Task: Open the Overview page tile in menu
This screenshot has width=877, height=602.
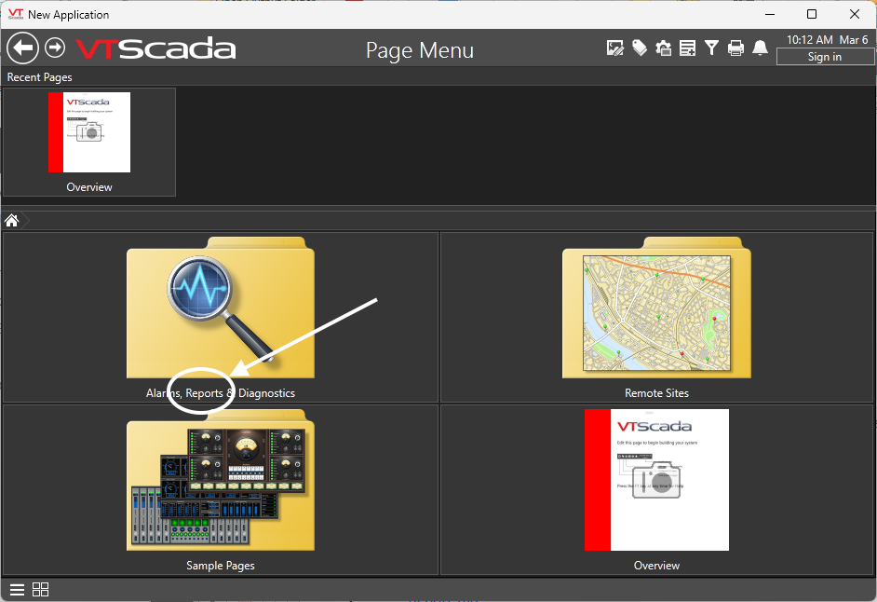Action: click(x=656, y=489)
